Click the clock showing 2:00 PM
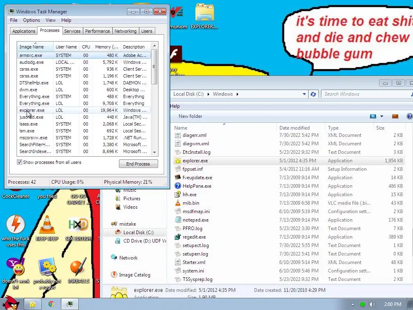 pyautogui.click(x=393, y=304)
